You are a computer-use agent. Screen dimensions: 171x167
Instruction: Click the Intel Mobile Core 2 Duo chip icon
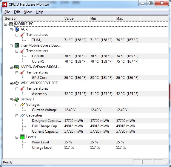[x=17, y=45]
